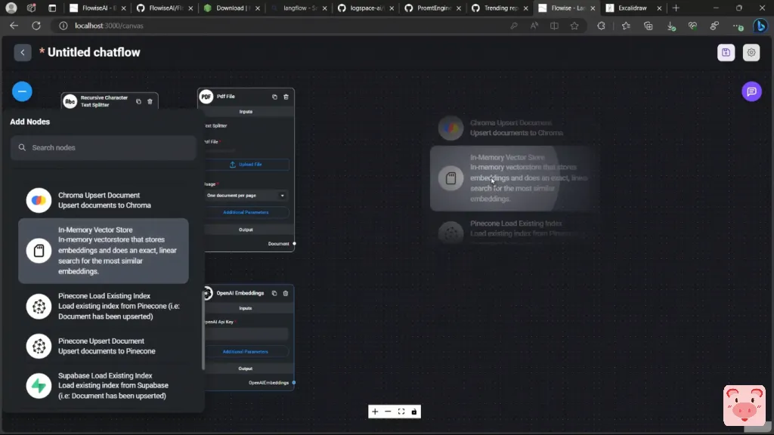
Task: Switch to PromtEngine browser tab
Action: pos(433,8)
